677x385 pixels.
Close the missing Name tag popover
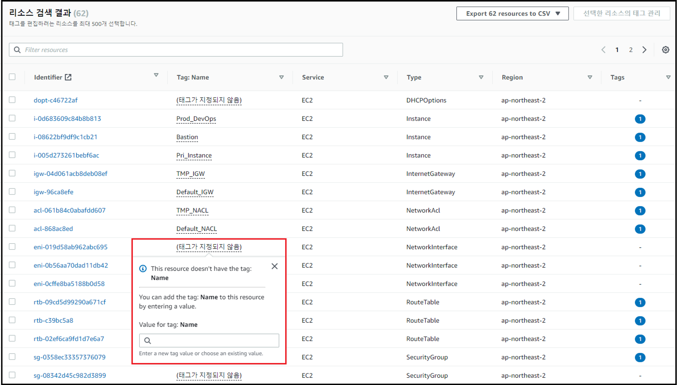tap(275, 266)
